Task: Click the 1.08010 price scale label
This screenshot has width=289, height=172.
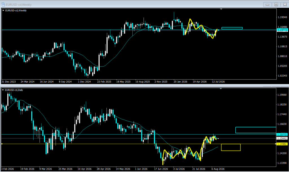Action: point(282,56)
